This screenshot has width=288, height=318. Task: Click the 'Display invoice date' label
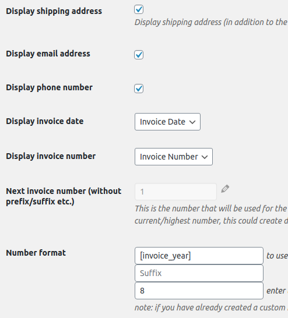pyautogui.click(x=45, y=121)
